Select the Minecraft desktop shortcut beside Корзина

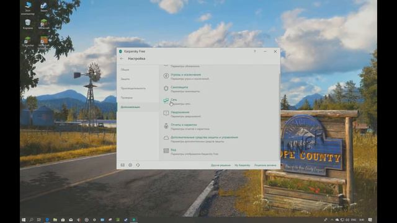coord(44,24)
